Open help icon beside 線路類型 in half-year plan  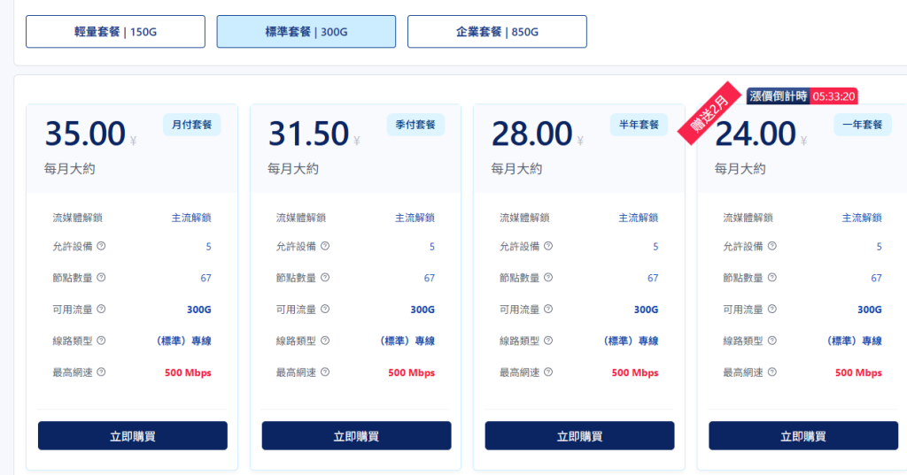(x=548, y=341)
